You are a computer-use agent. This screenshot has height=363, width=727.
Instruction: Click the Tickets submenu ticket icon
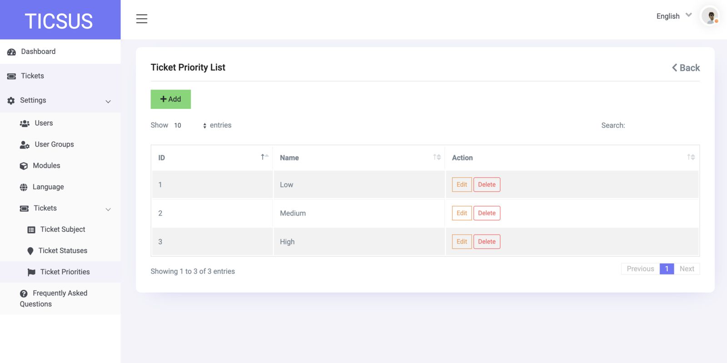[x=24, y=209]
